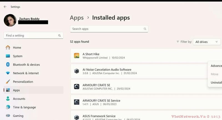The width and height of the screenshot is (222, 120).
Task: Click the Filter by lines icon
Action: coord(178,42)
